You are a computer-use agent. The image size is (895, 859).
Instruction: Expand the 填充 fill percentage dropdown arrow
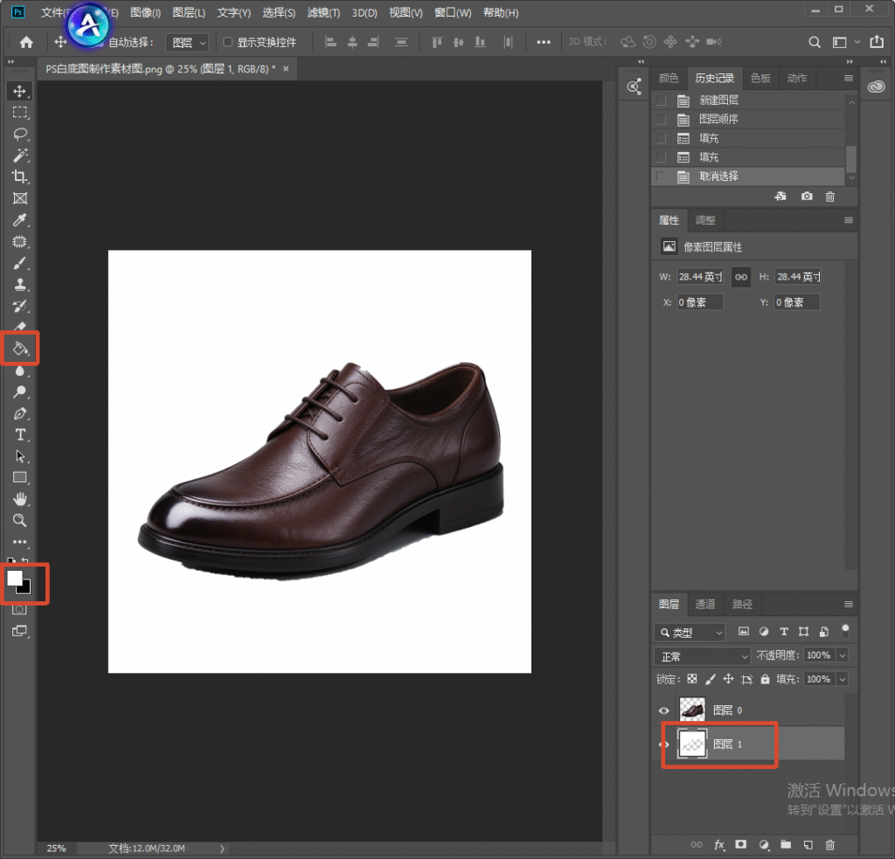tap(843, 679)
